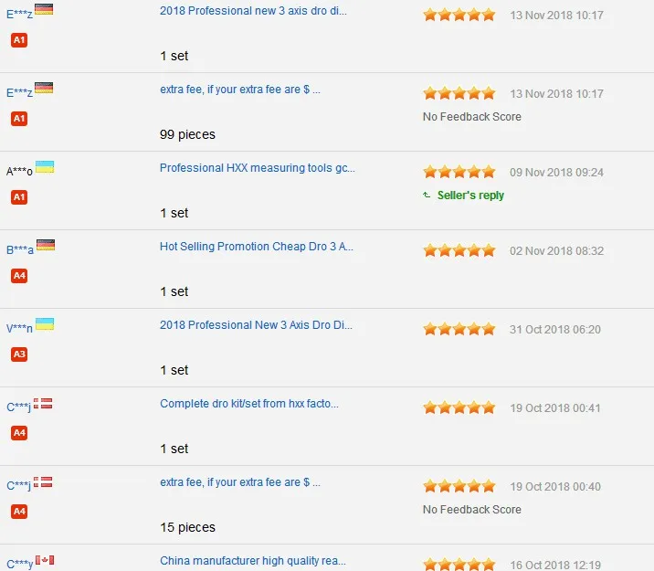Click the Canada flag beside C***y

tap(45, 560)
